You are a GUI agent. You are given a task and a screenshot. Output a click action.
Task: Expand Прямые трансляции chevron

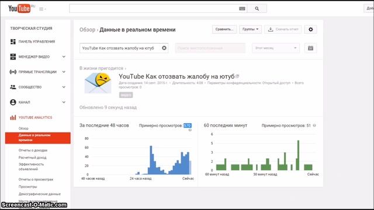(x=64, y=72)
